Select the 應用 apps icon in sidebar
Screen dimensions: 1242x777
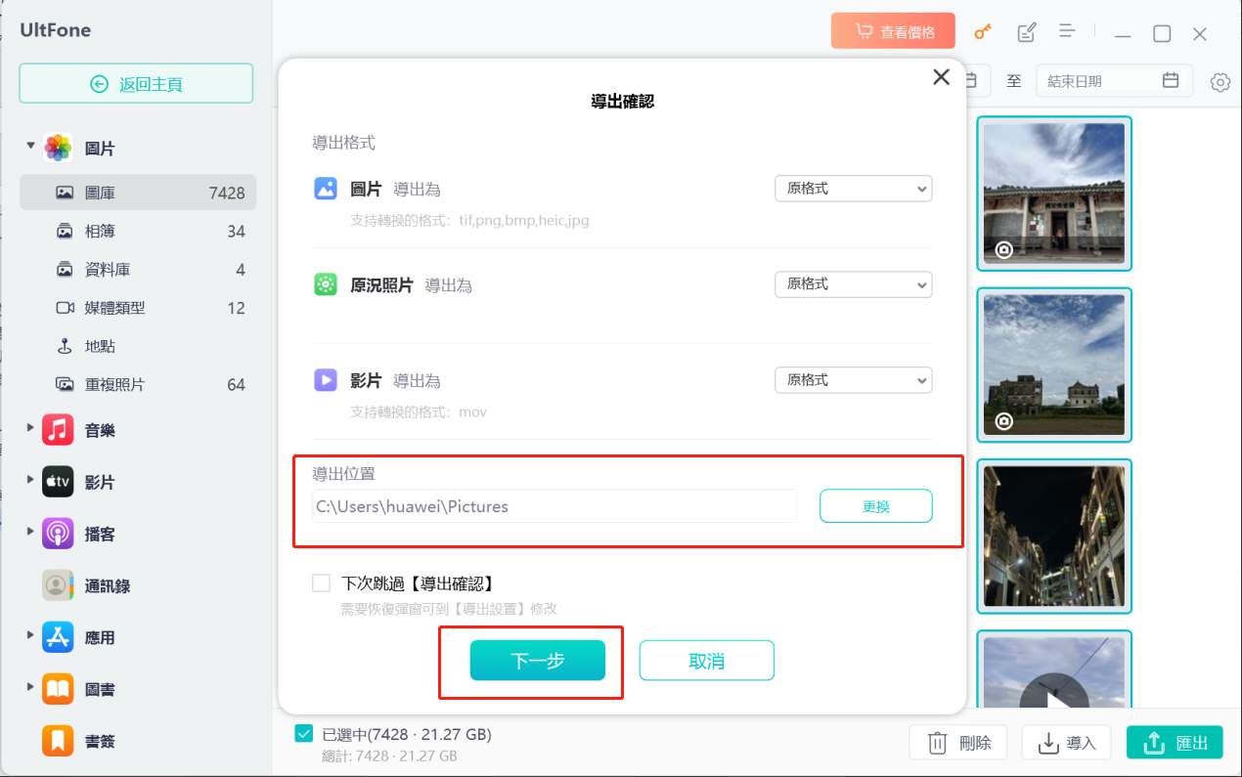click(x=57, y=637)
